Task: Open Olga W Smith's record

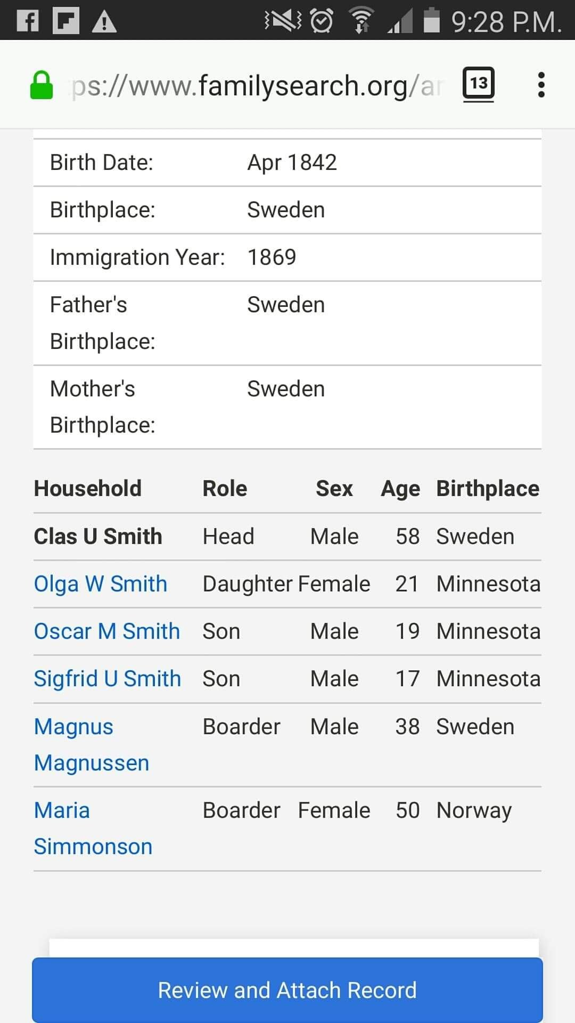Action: (101, 584)
